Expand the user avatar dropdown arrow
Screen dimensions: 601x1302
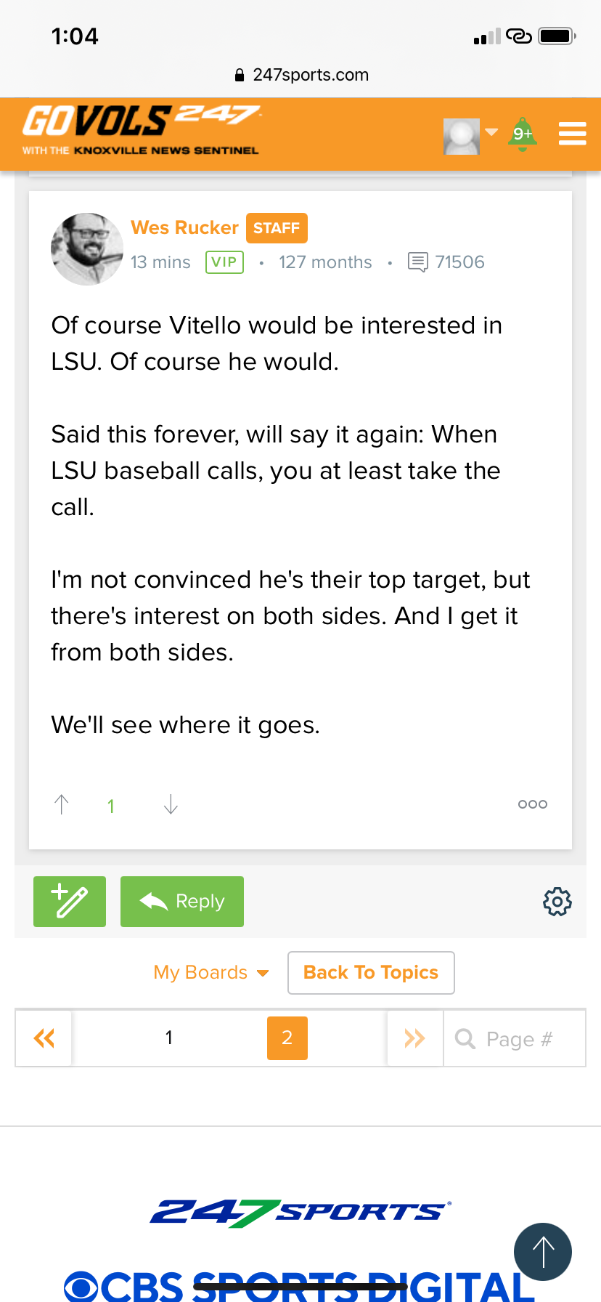(x=491, y=132)
